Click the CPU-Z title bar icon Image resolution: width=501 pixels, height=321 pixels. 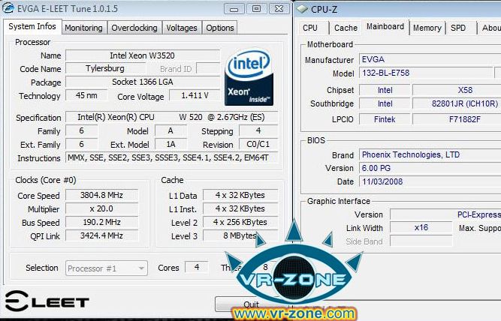coord(302,9)
